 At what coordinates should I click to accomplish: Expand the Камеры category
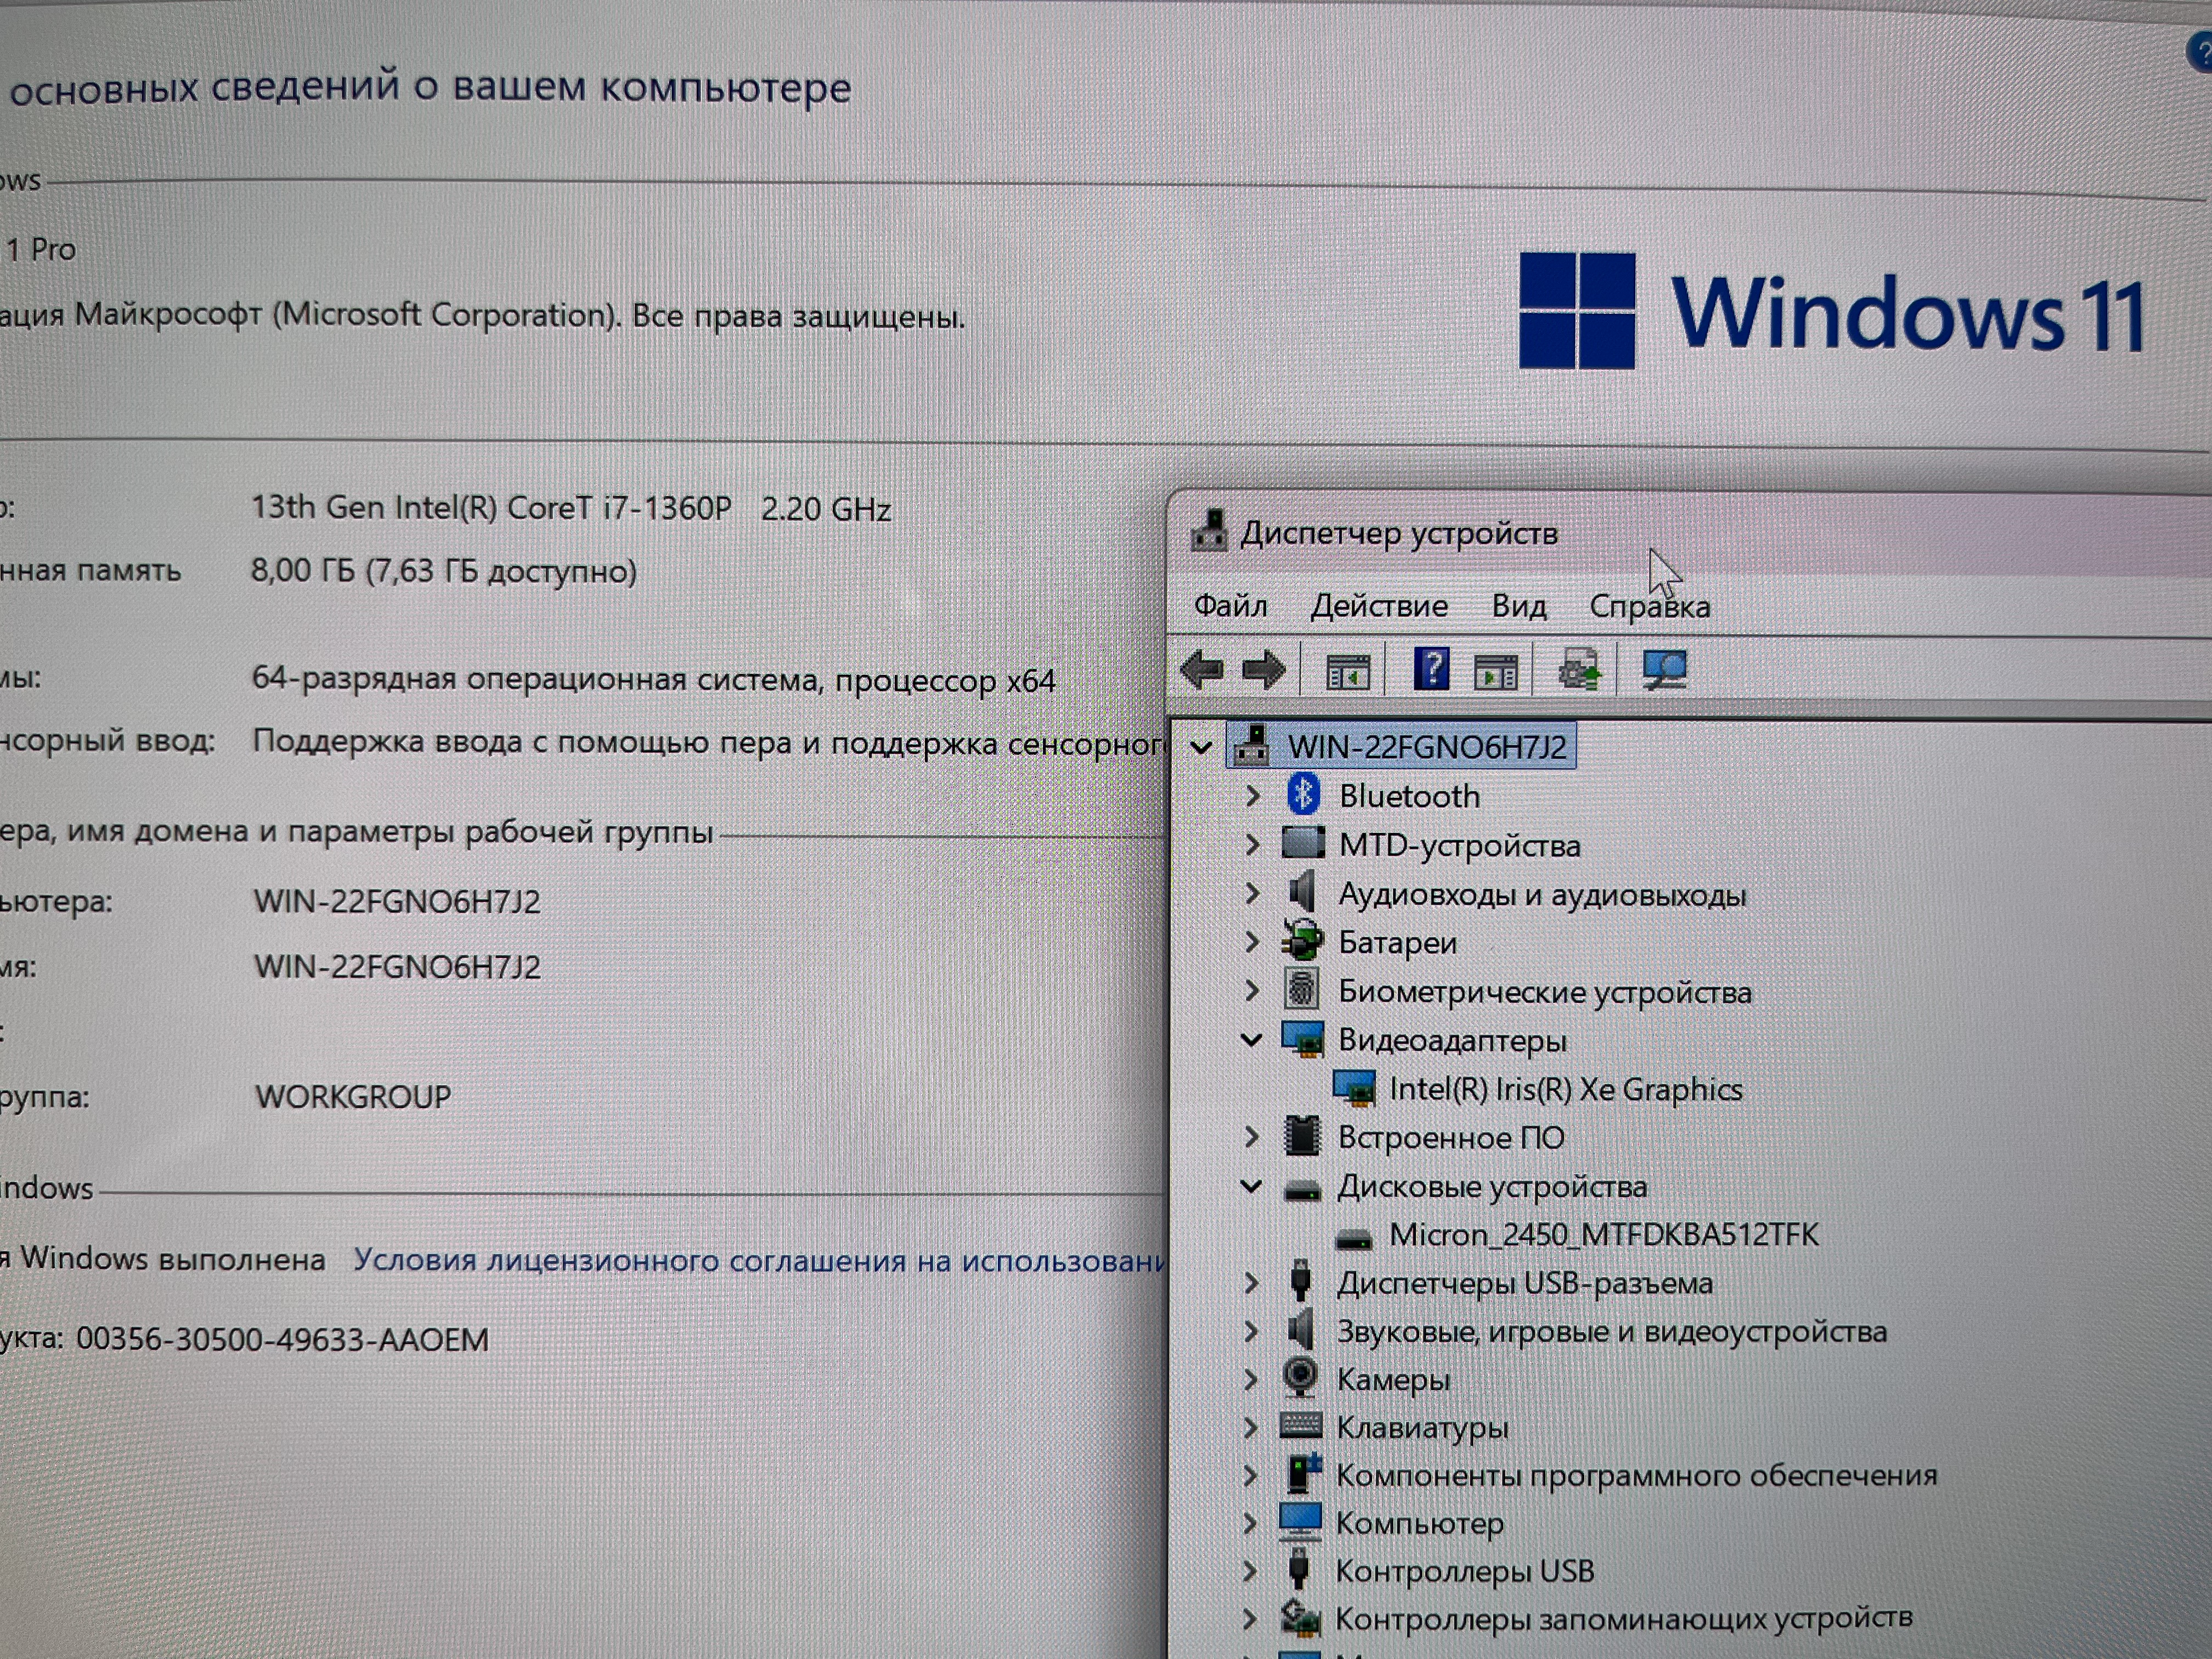tap(1251, 1380)
